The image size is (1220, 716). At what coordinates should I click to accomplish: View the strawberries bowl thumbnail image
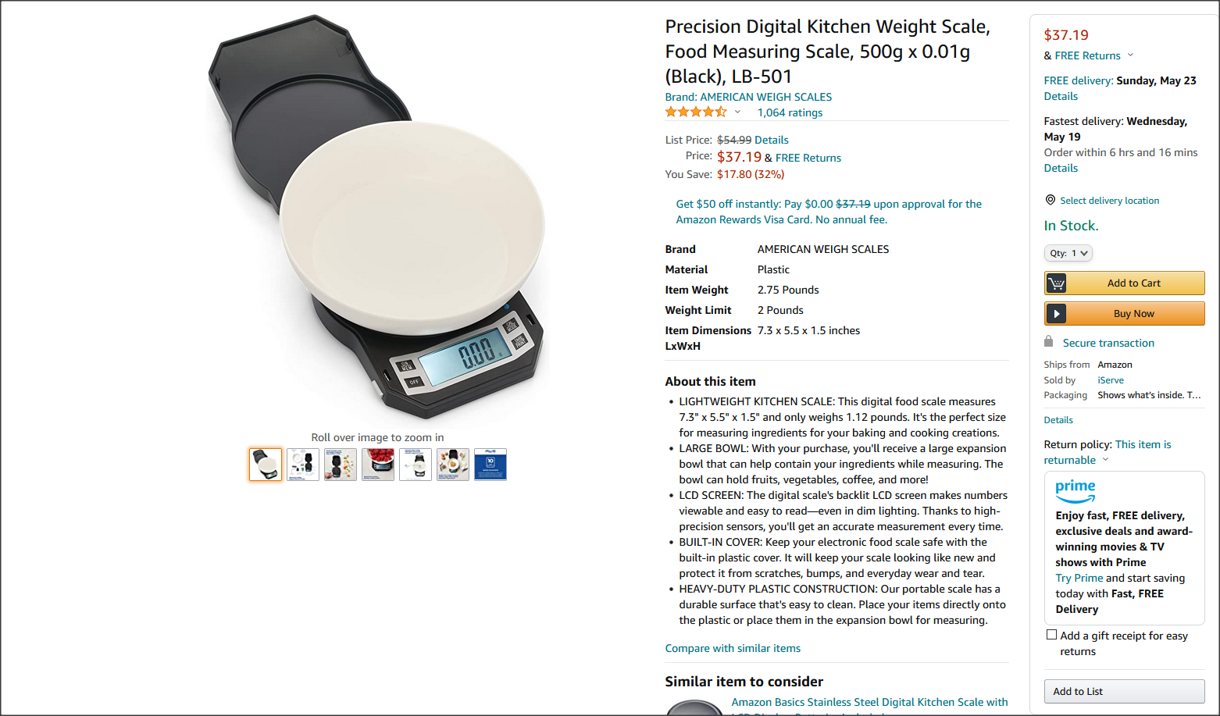pyautogui.click(x=378, y=465)
